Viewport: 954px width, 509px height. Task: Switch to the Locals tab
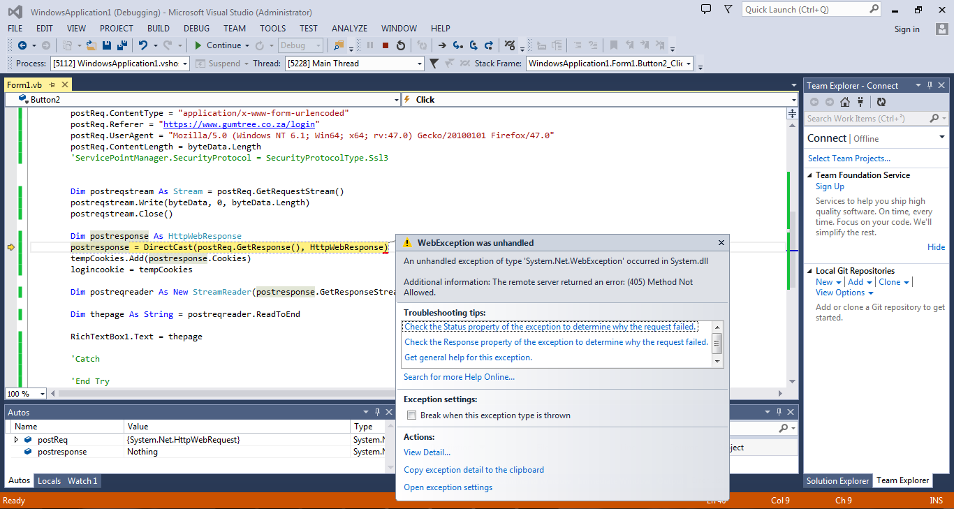(49, 480)
